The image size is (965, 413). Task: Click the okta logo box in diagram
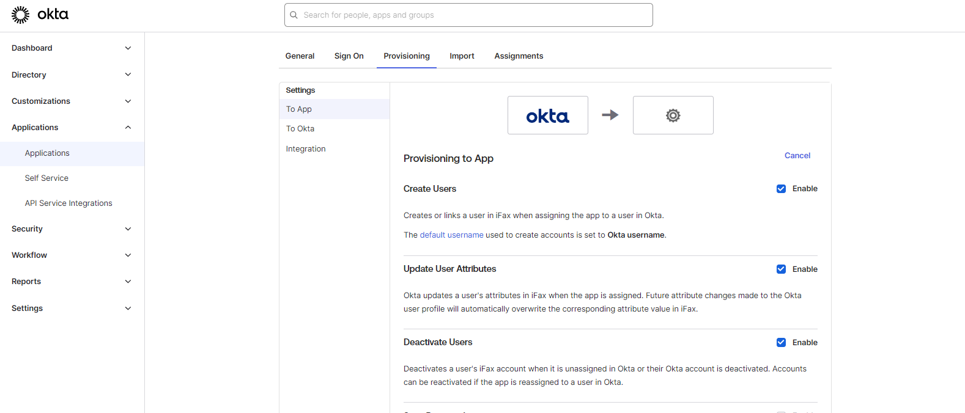click(x=548, y=115)
